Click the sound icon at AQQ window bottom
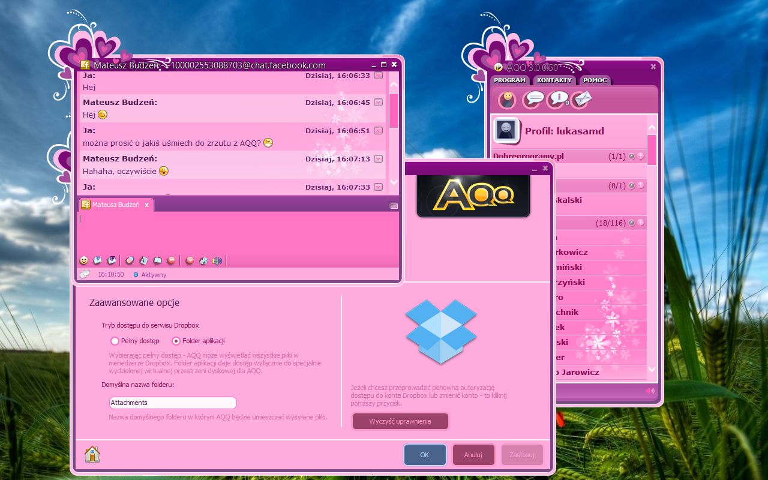768x480 pixels. [x=650, y=391]
